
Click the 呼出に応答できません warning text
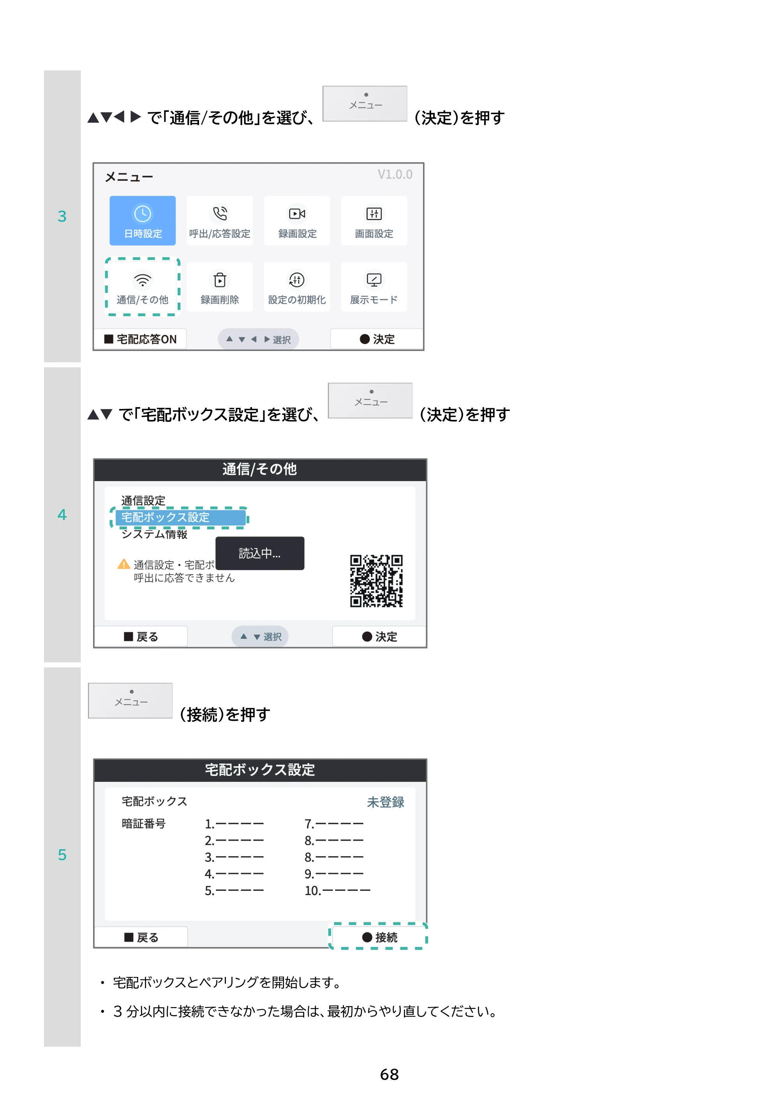click(x=184, y=578)
